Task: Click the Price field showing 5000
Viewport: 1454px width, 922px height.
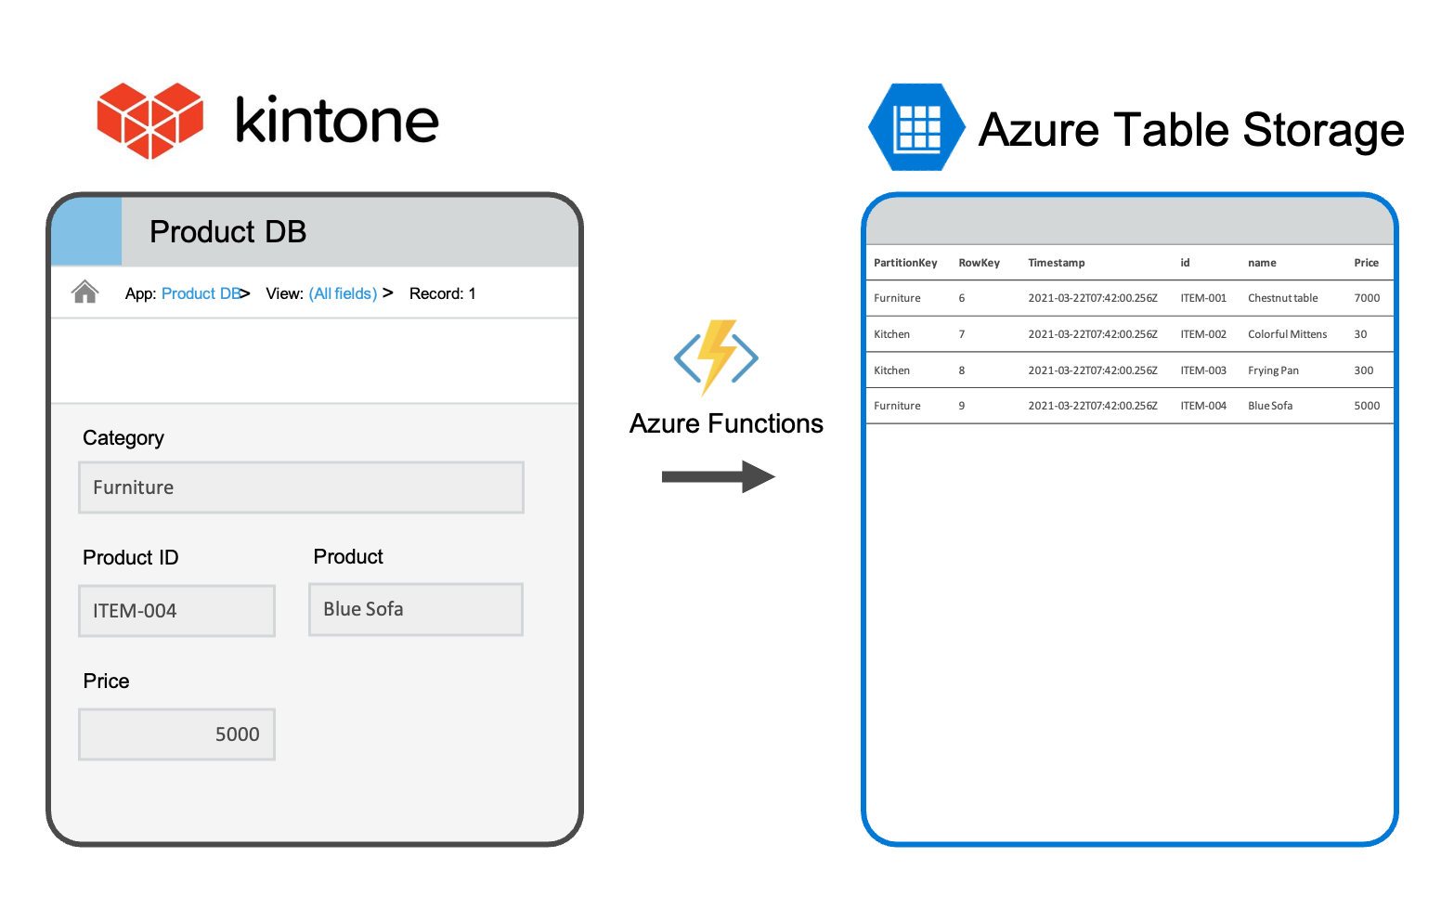Action: pos(176,734)
